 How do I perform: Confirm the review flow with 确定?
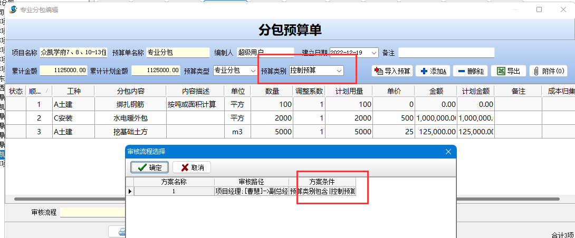[150, 167]
